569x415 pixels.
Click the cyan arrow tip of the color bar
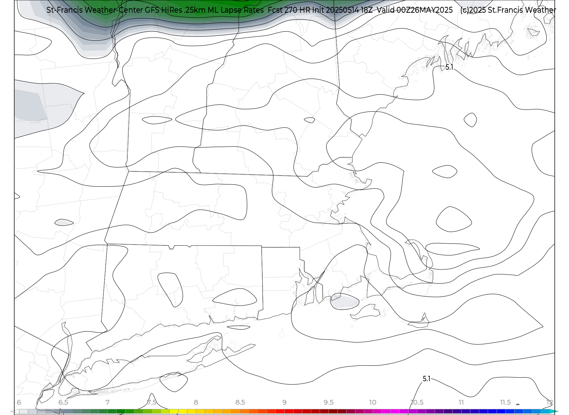click(554, 411)
